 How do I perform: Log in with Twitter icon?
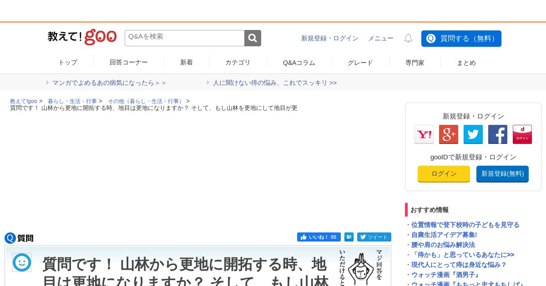473,134
